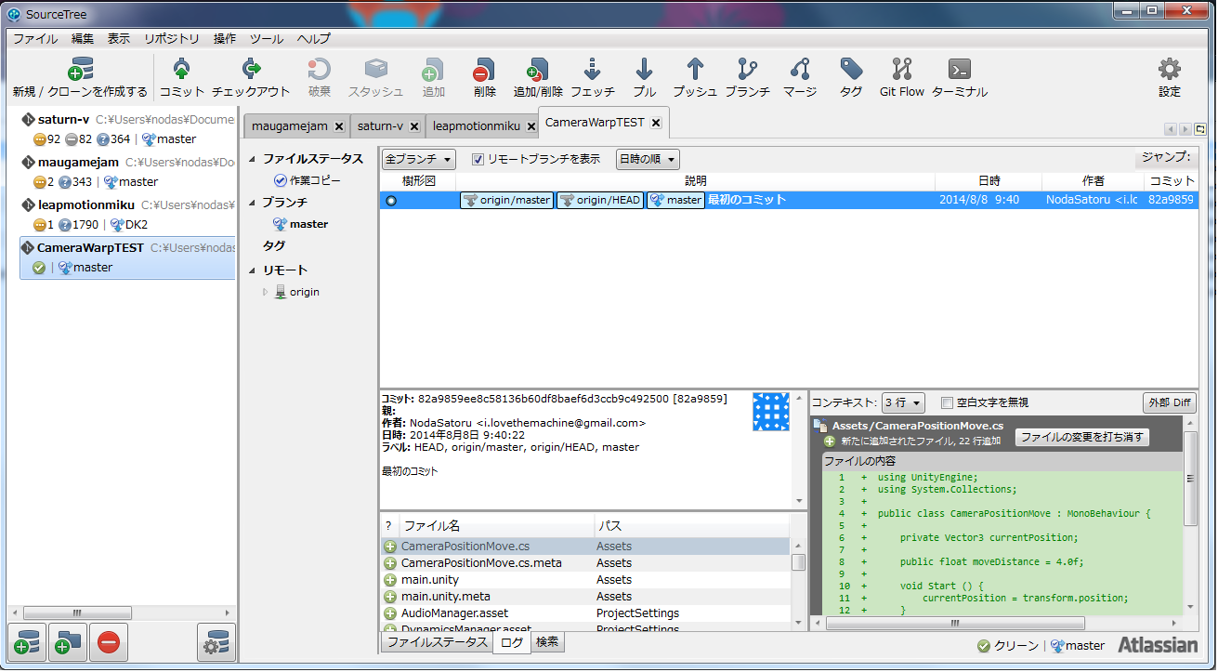Open Git Flow from the toolbar

[901, 77]
